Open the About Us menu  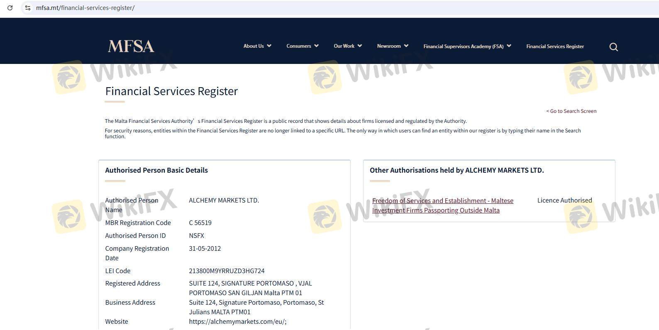coord(254,46)
